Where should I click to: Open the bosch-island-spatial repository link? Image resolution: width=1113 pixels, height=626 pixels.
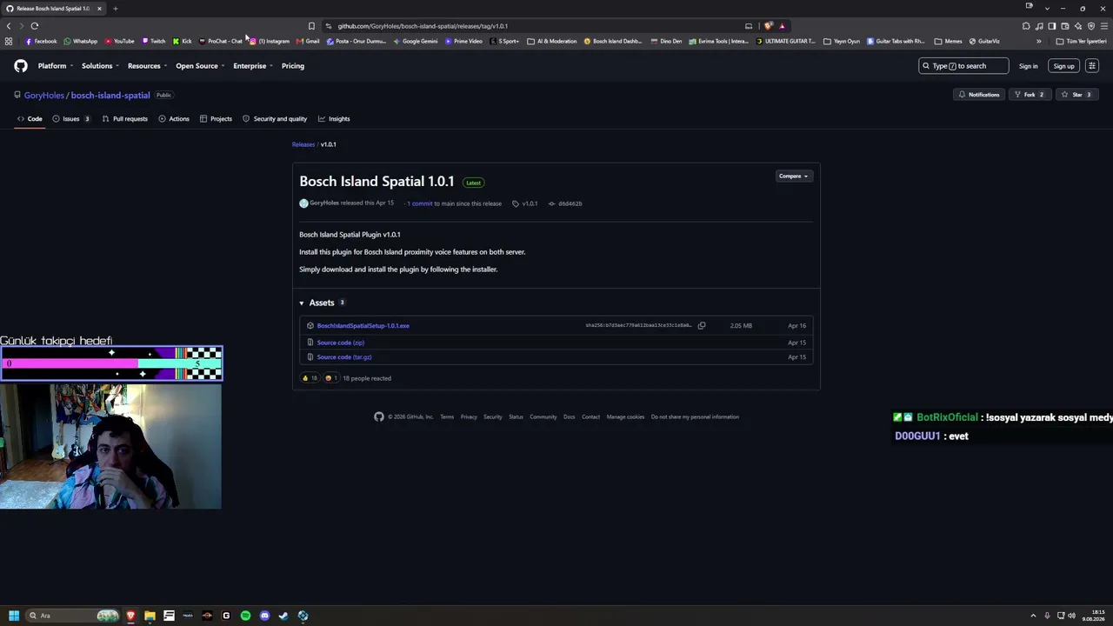(110, 96)
